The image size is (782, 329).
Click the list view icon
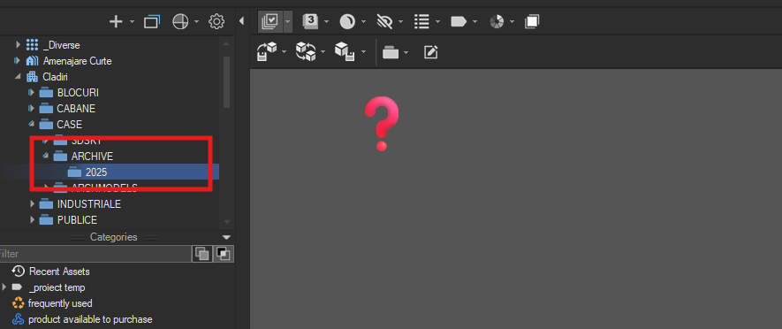(x=421, y=21)
